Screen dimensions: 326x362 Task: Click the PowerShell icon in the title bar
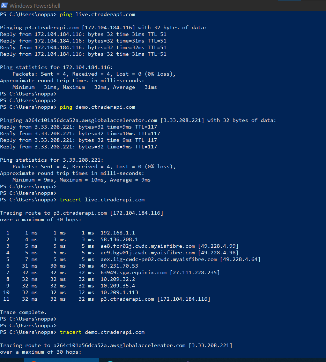click(x=4, y=5)
